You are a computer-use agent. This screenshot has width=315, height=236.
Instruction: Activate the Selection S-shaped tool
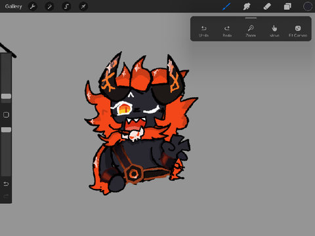pyautogui.click(x=66, y=7)
